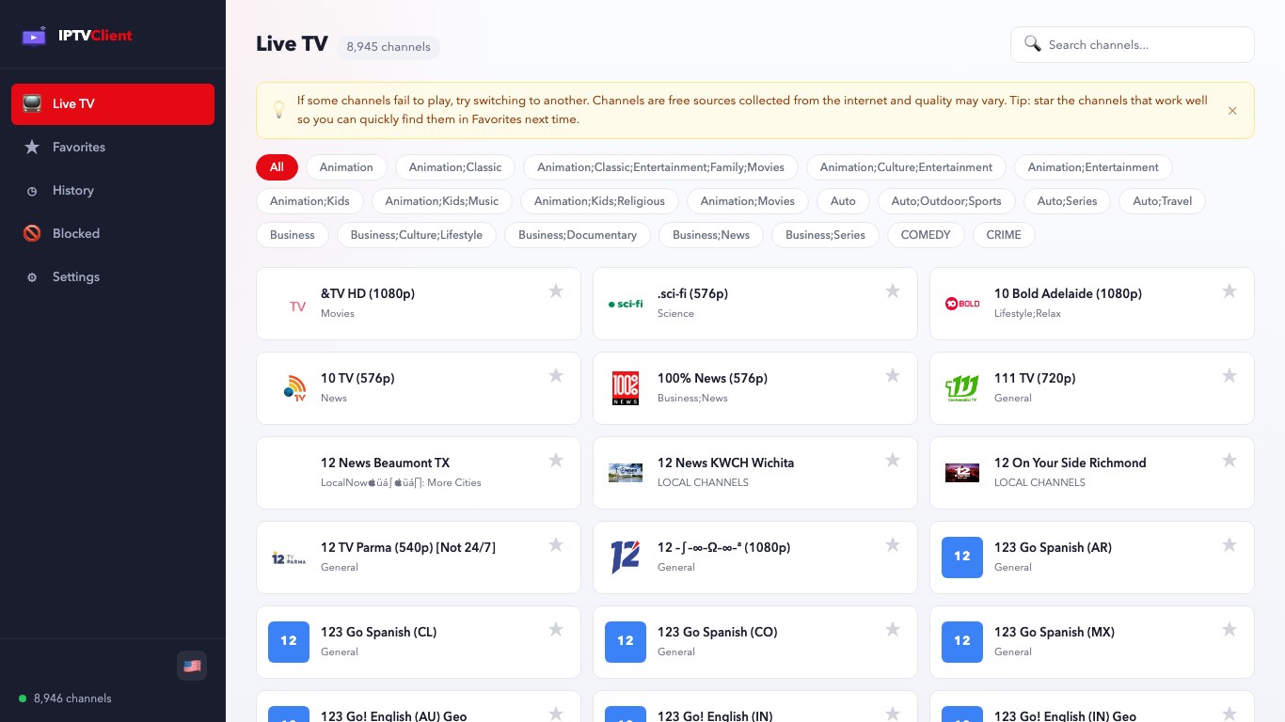Click 12 -∫-∞-Ω-∞-ª (1080p) channel title
The height and width of the screenshot is (722, 1285).
(x=723, y=547)
